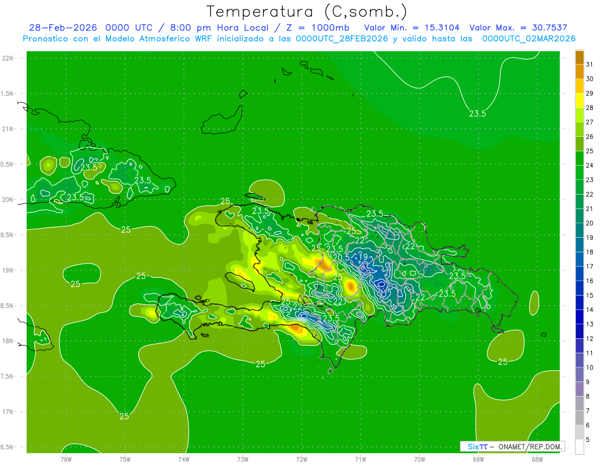603x466 pixels.
Task: Pick the yellow legend color between 28 and 29
Action: coord(579,101)
